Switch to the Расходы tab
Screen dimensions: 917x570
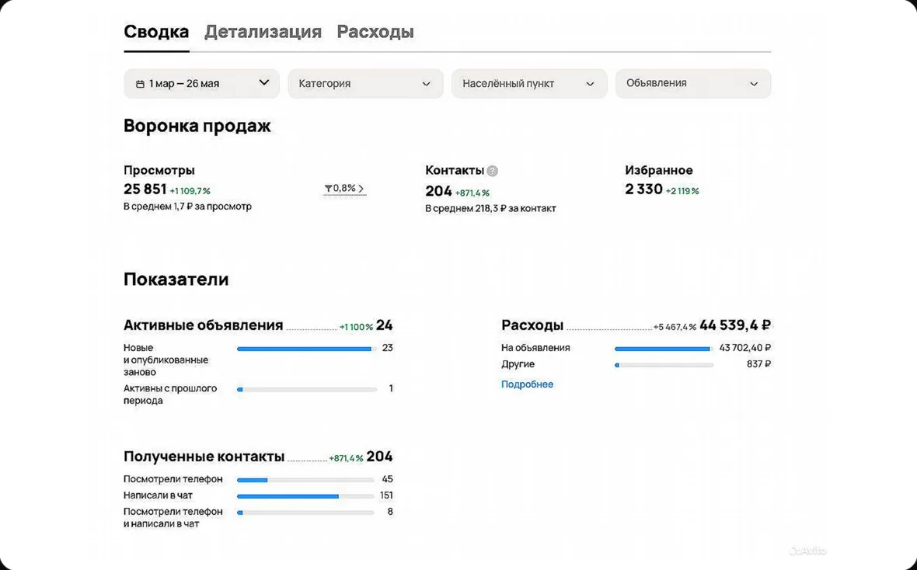coord(375,32)
